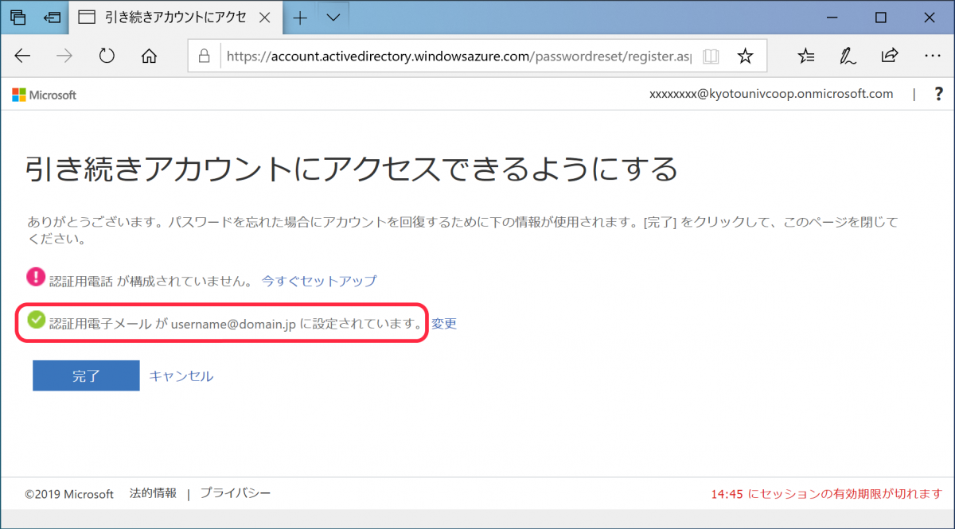Add this page to favorites

pyautogui.click(x=745, y=56)
